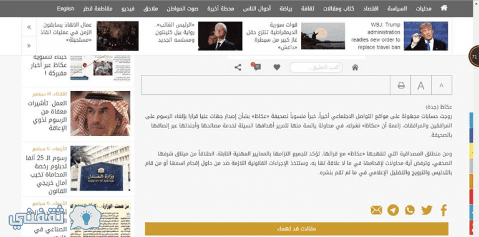The image size is (479, 237).
Task: Move news ticker with lower double-chevron arrow
Action: [29, 46]
